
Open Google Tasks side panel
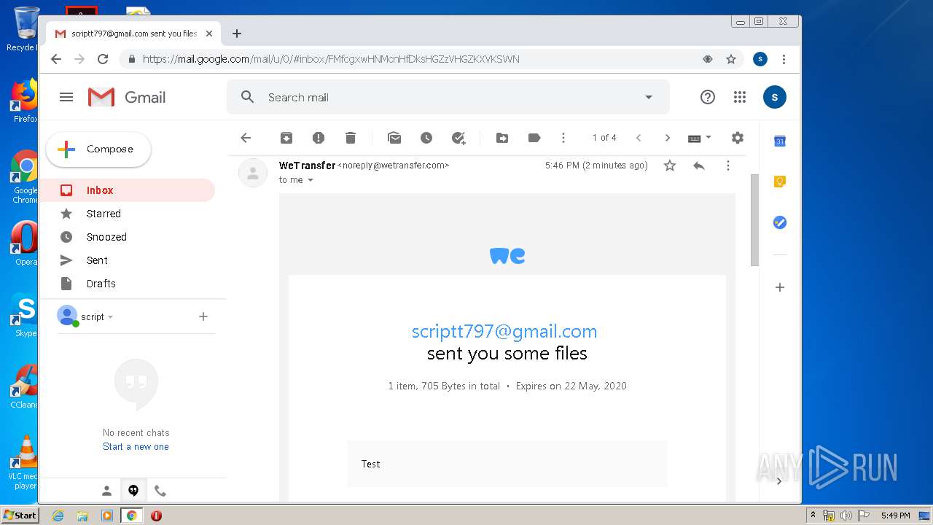click(779, 222)
